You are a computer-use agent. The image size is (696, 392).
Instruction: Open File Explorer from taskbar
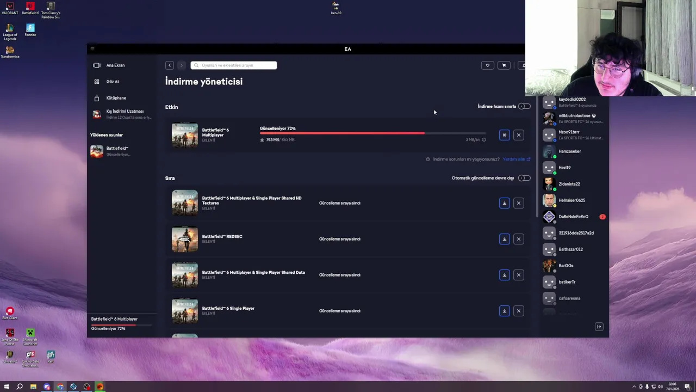tap(33, 387)
